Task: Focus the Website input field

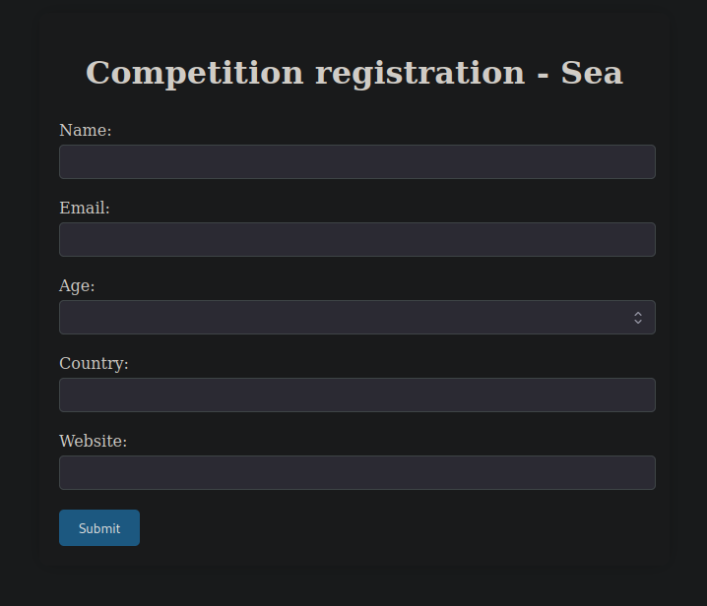Action: (356, 473)
